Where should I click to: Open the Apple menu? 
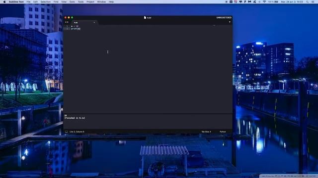click(x=4, y=1)
